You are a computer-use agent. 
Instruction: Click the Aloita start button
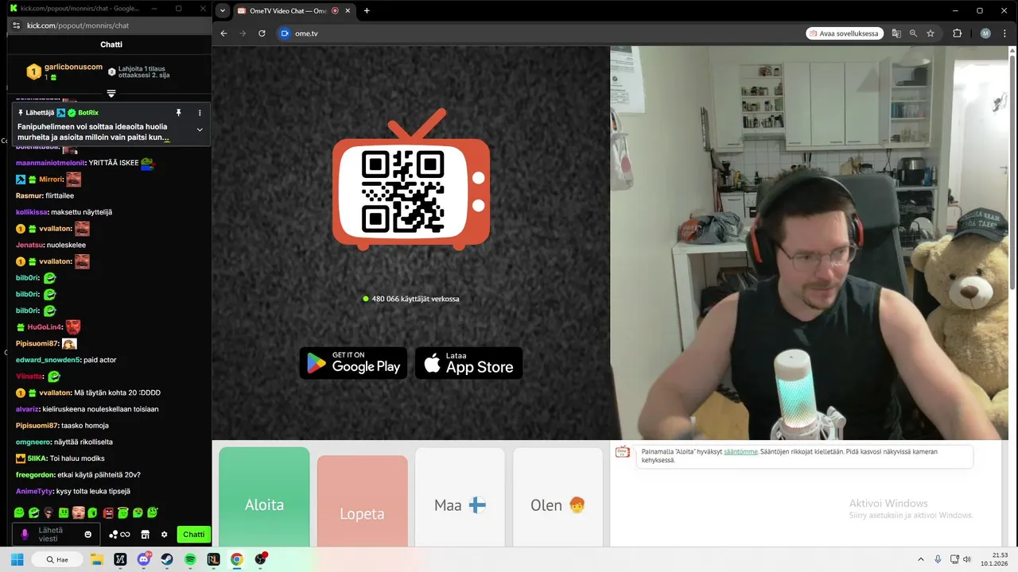point(264,497)
